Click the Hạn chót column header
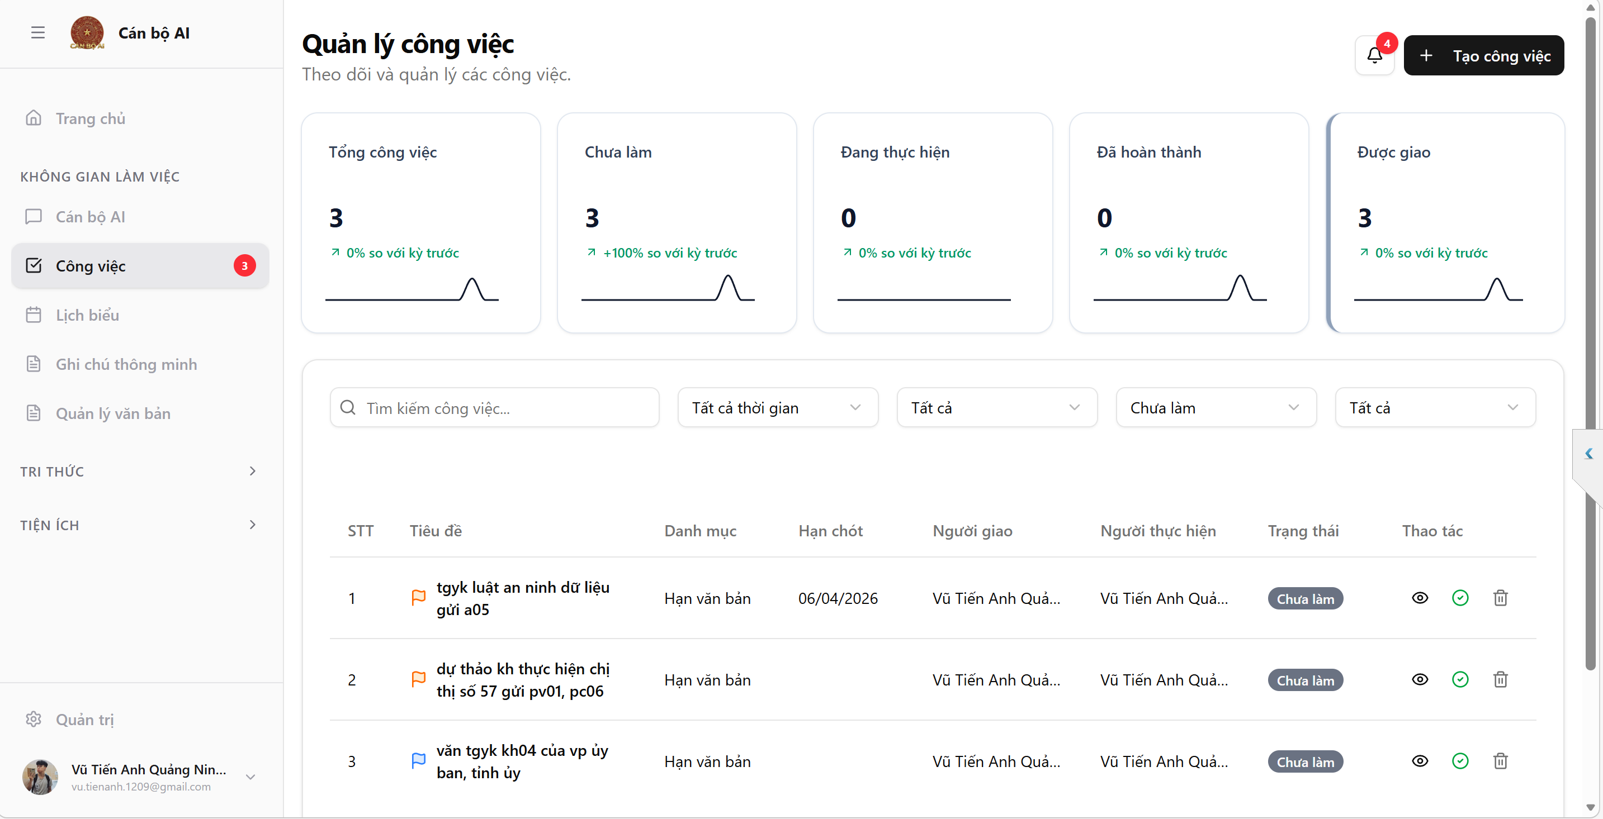 coord(830,531)
